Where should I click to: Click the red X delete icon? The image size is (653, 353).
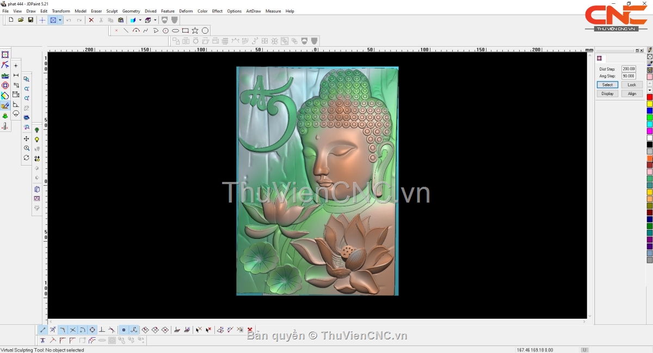91,20
